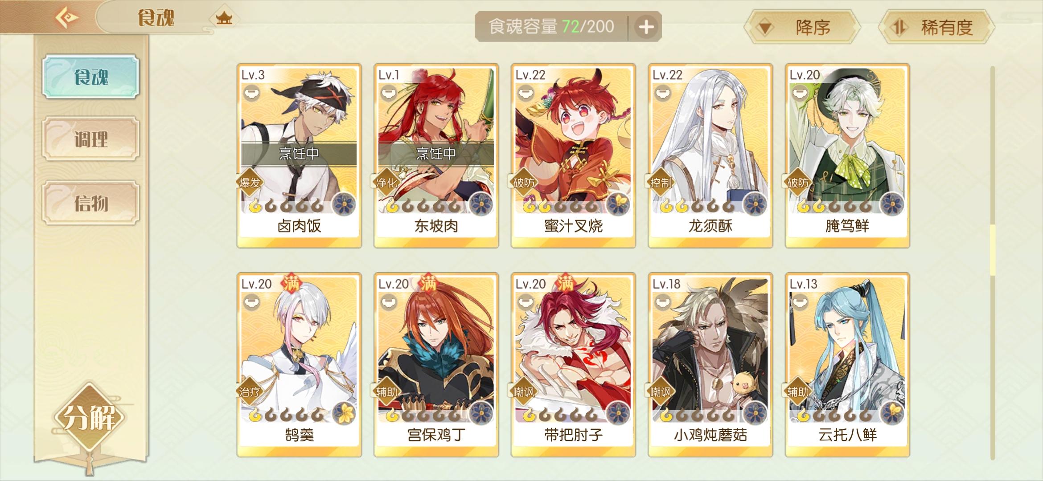Click the 降序 triangle arrow
The height and width of the screenshot is (481, 1043).
pos(765,28)
